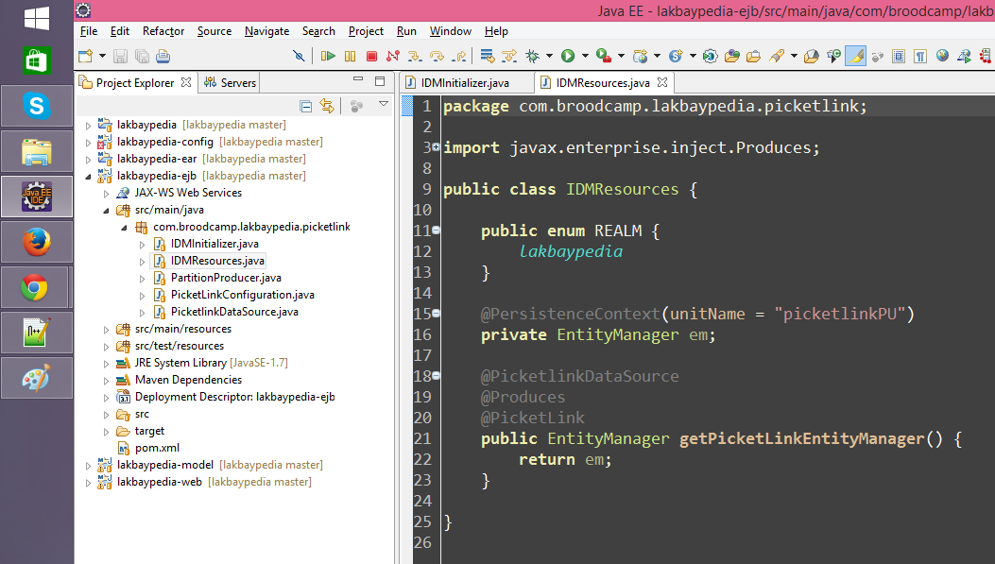This screenshot has width=995, height=564.
Task: Open the External Tools dropdown arrow
Action: (621, 56)
